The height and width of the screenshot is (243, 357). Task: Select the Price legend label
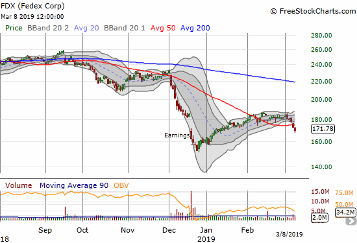pyautogui.click(x=14, y=28)
